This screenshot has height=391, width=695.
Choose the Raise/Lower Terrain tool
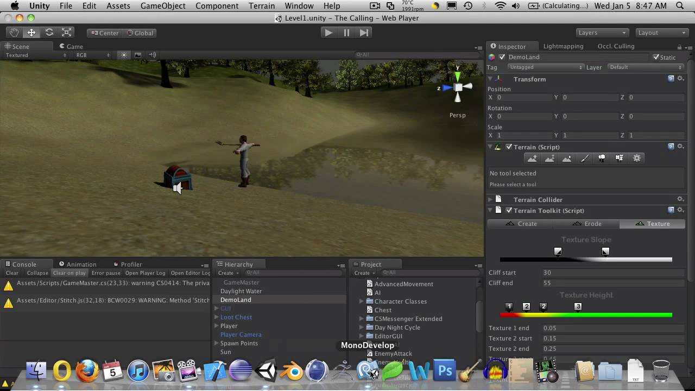coord(532,158)
